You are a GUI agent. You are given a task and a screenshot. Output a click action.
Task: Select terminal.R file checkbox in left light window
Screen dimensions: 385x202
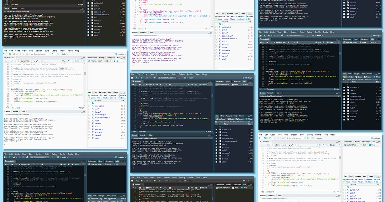[x=89, y=132]
